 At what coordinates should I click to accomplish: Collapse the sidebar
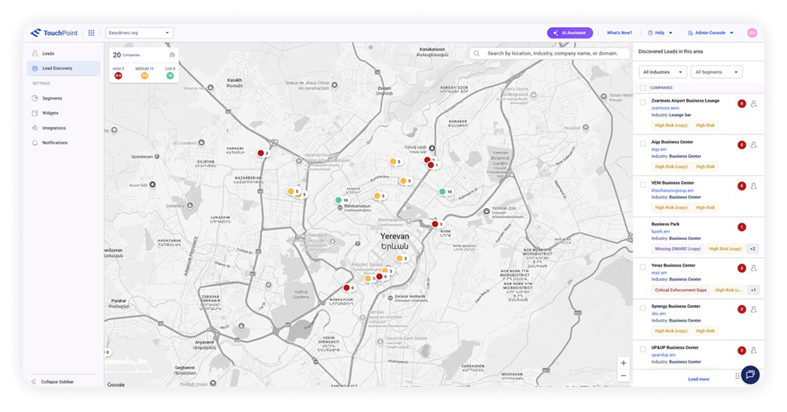pyautogui.click(x=53, y=382)
